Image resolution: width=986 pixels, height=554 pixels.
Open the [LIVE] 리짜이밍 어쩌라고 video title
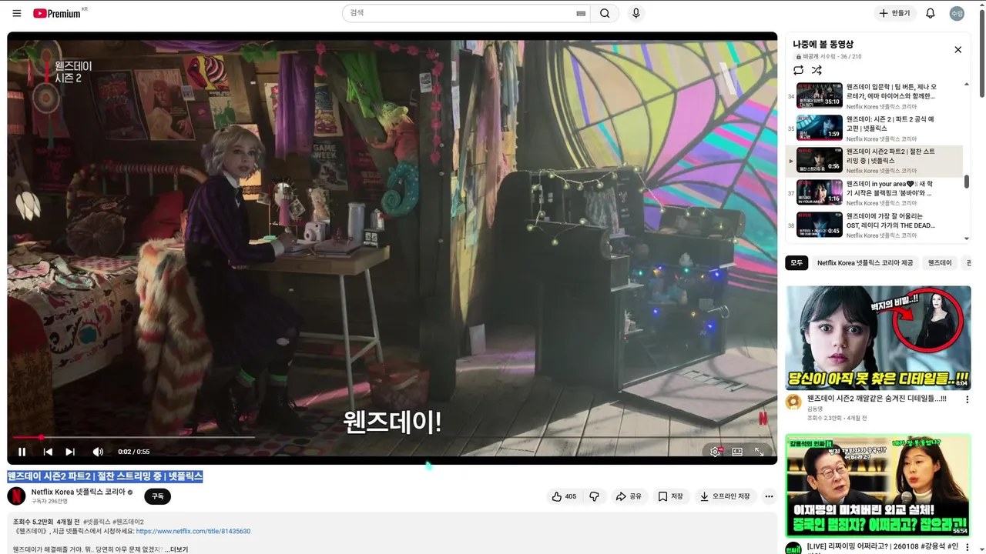pyautogui.click(x=883, y=547)
